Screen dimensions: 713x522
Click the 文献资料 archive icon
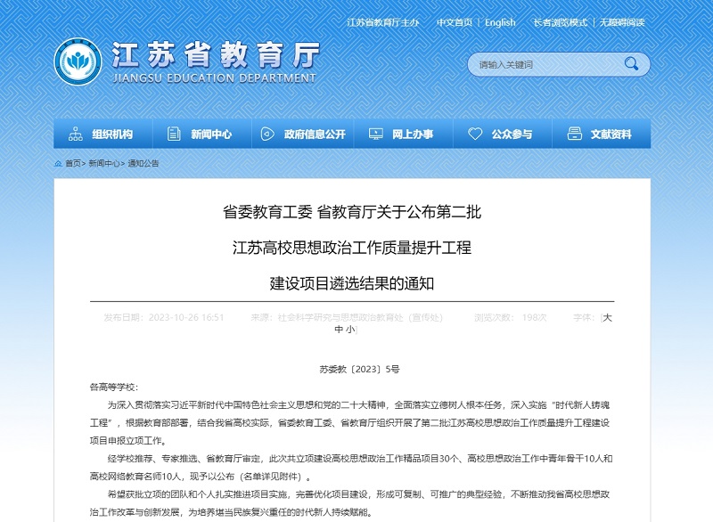click(575, 134)
